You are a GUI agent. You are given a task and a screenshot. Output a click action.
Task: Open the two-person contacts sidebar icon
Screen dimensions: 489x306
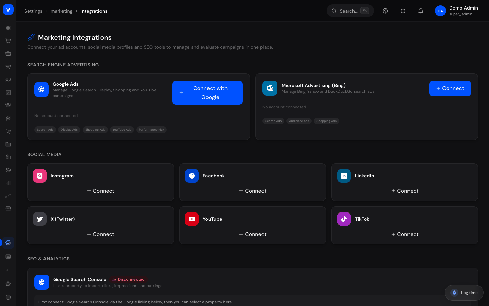8,80
